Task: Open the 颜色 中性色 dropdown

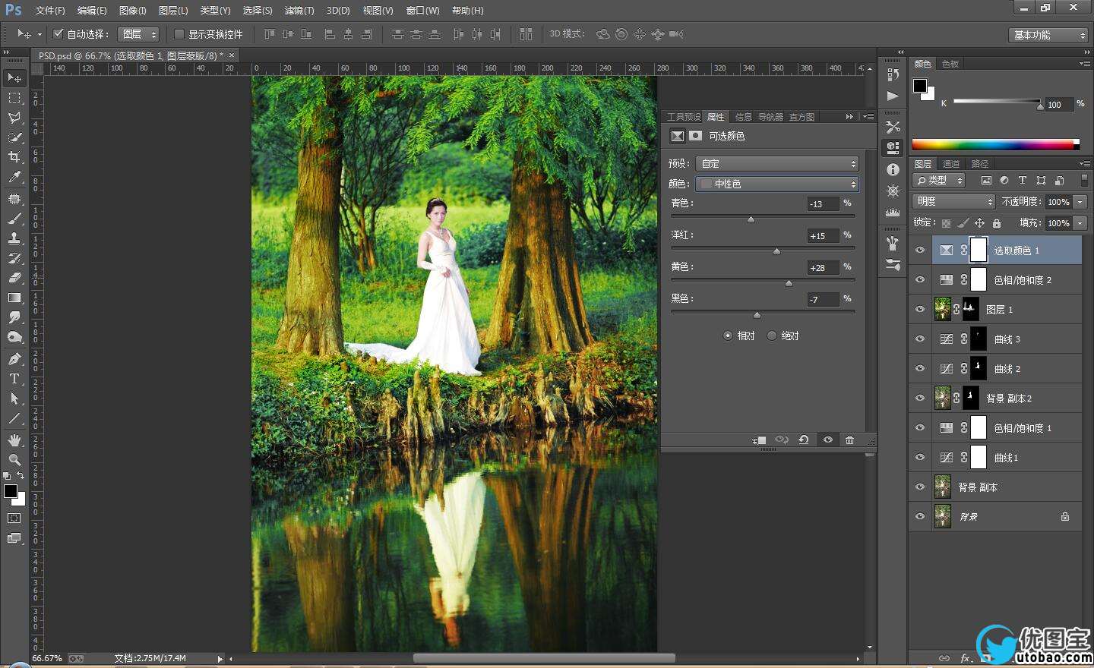Action: (778, 184)
